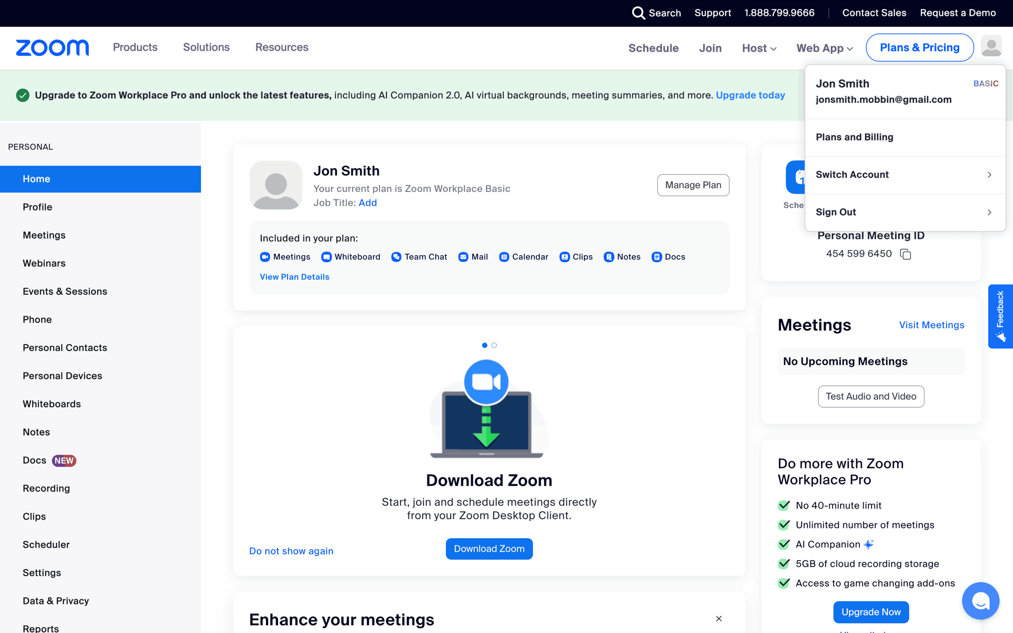Copy the Personal Meeting ID
Viewport: 1013px width, 633px height.
tap(905, 254)
